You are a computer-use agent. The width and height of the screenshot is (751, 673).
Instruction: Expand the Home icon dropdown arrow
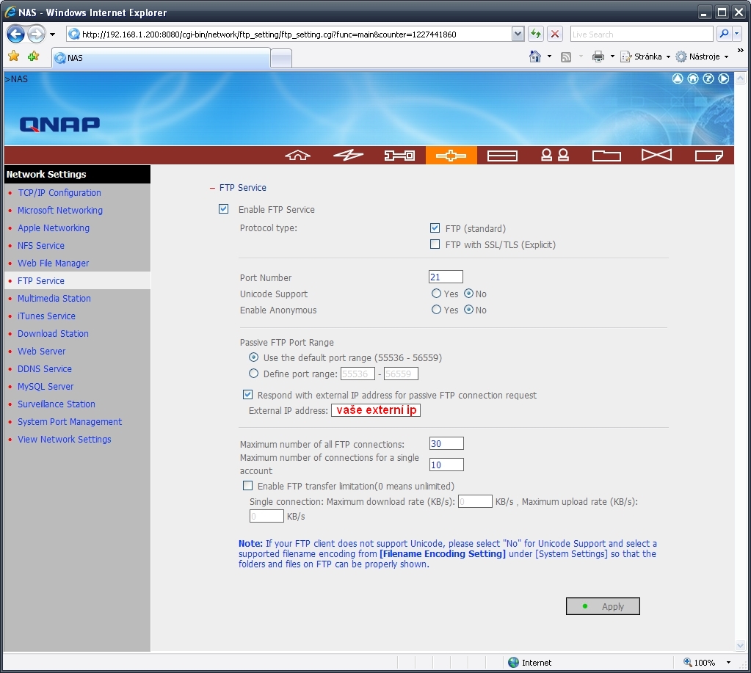pos(549,57)
